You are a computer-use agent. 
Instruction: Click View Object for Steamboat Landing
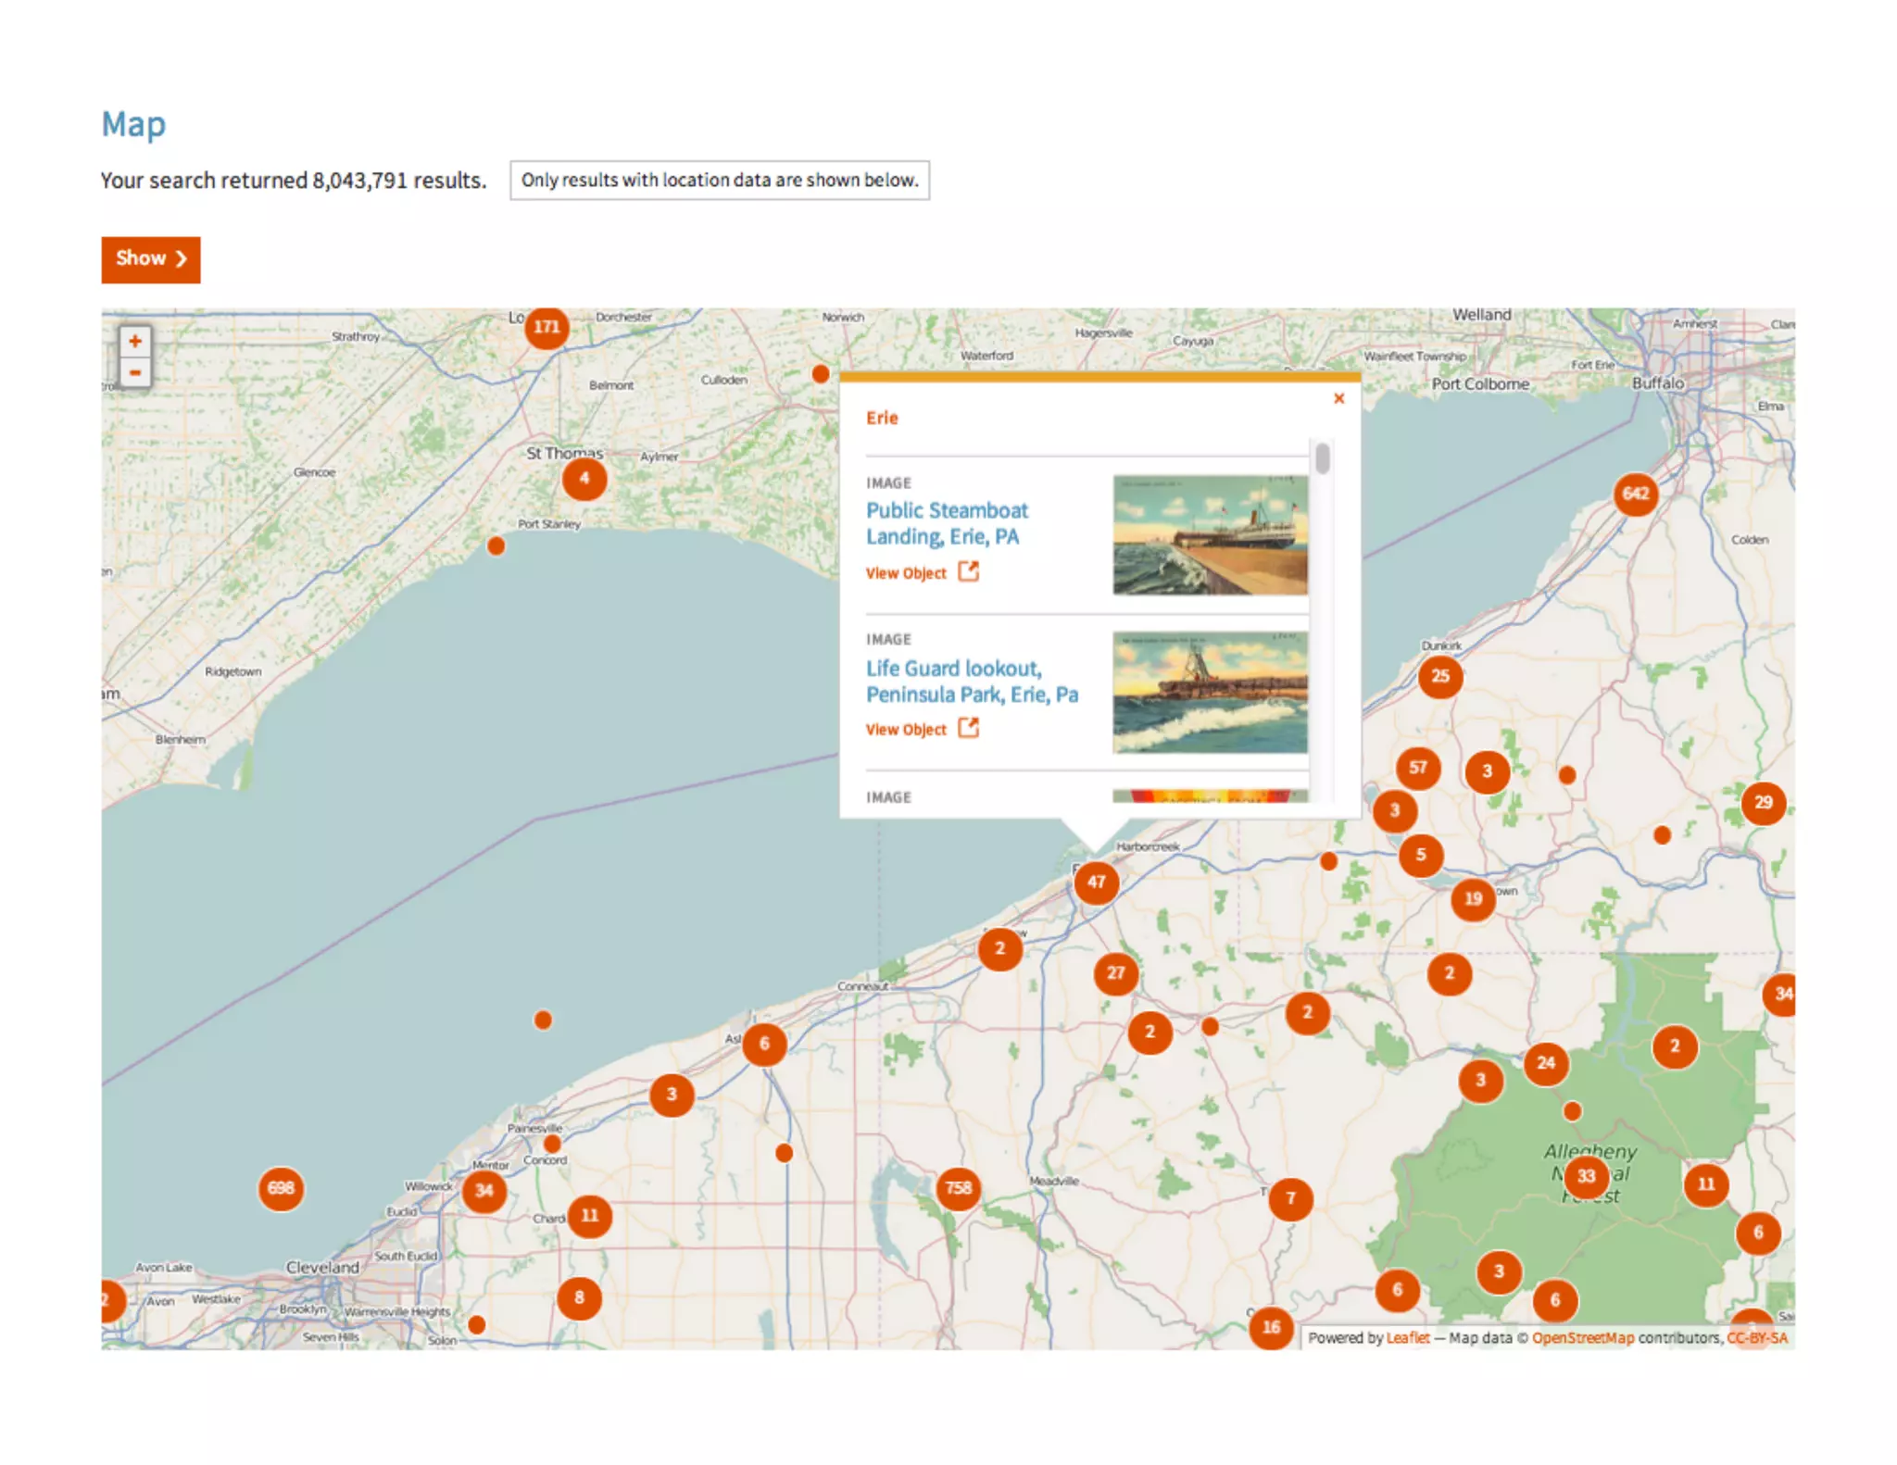coord(906,573)
